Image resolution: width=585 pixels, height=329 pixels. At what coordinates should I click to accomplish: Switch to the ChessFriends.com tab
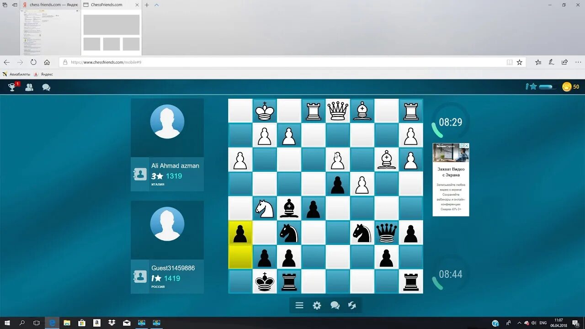110,5
